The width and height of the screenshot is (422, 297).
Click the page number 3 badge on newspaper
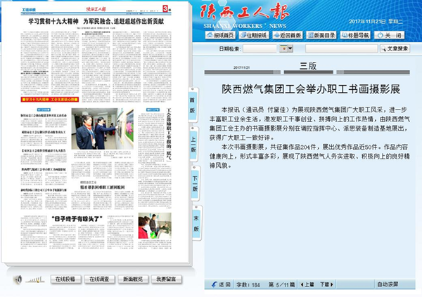165,9
